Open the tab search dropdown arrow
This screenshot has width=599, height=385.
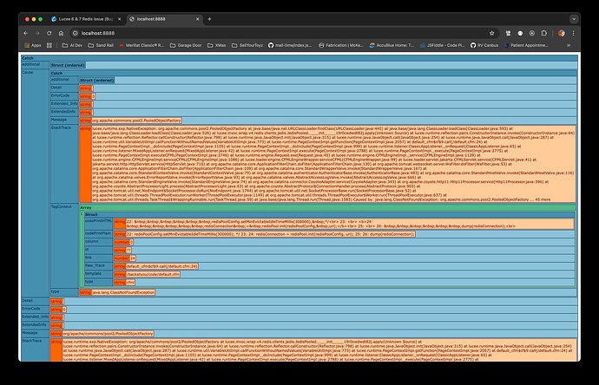(x=574, y=19)
